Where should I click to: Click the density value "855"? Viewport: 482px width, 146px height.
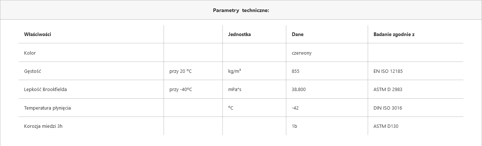295,71
